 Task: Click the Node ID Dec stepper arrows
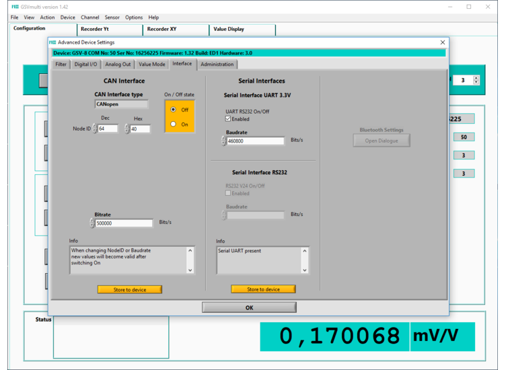tap(95, 128)
